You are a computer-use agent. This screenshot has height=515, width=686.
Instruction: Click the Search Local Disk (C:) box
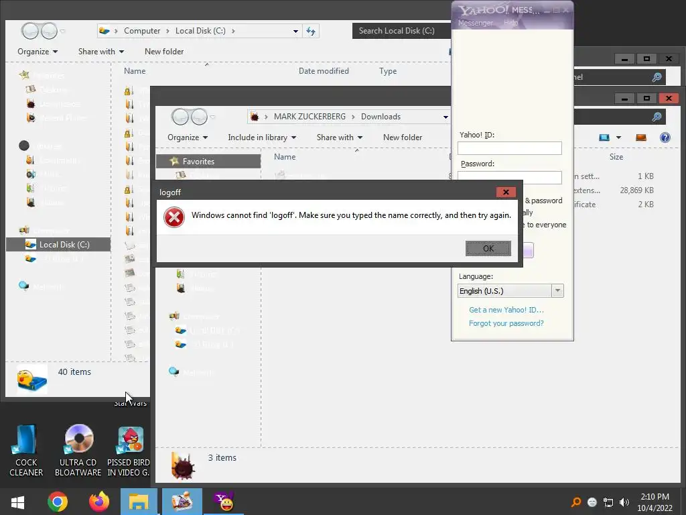coord(401,31)
